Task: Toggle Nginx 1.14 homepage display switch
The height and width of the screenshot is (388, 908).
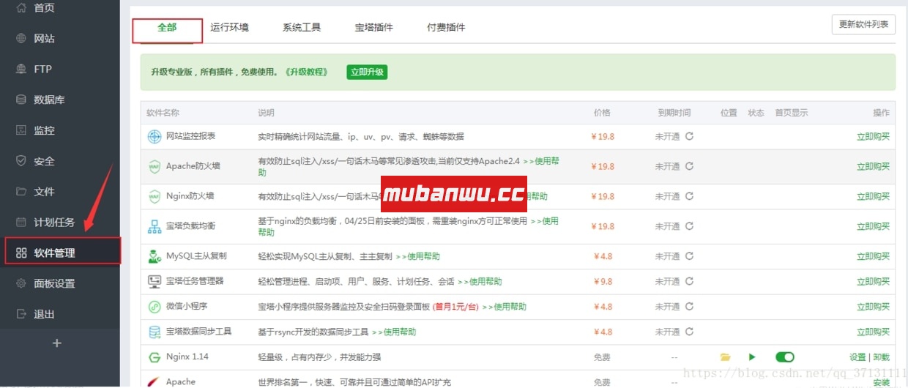Action: coord(784,357)
